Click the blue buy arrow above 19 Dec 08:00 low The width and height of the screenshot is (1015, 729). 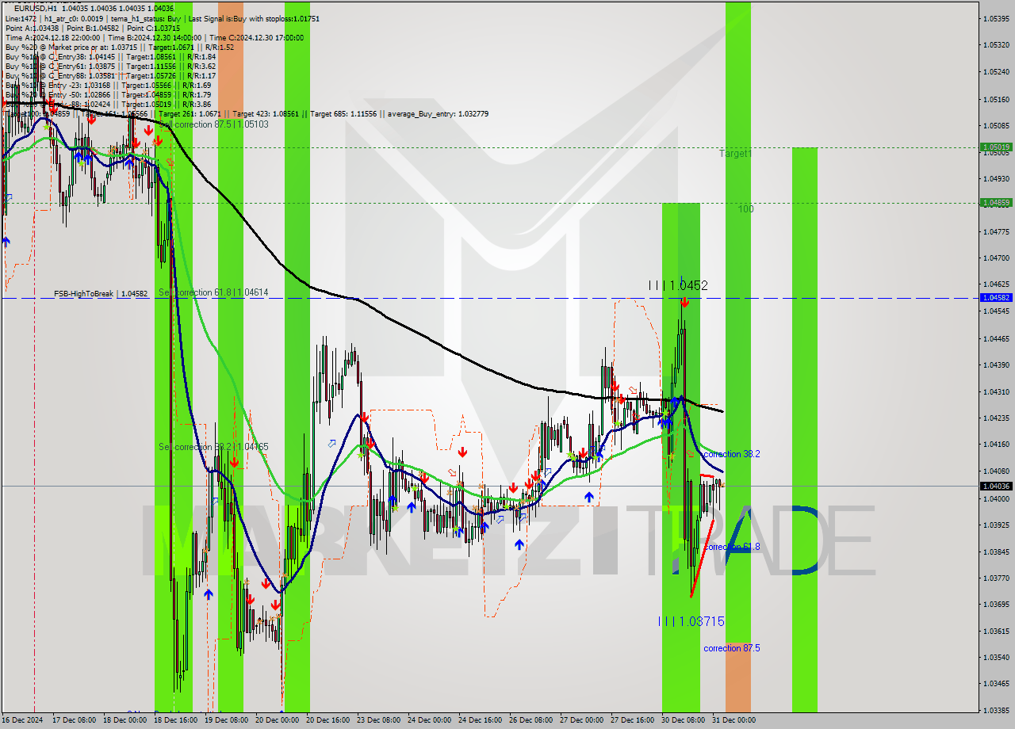(x=208, y=594)
